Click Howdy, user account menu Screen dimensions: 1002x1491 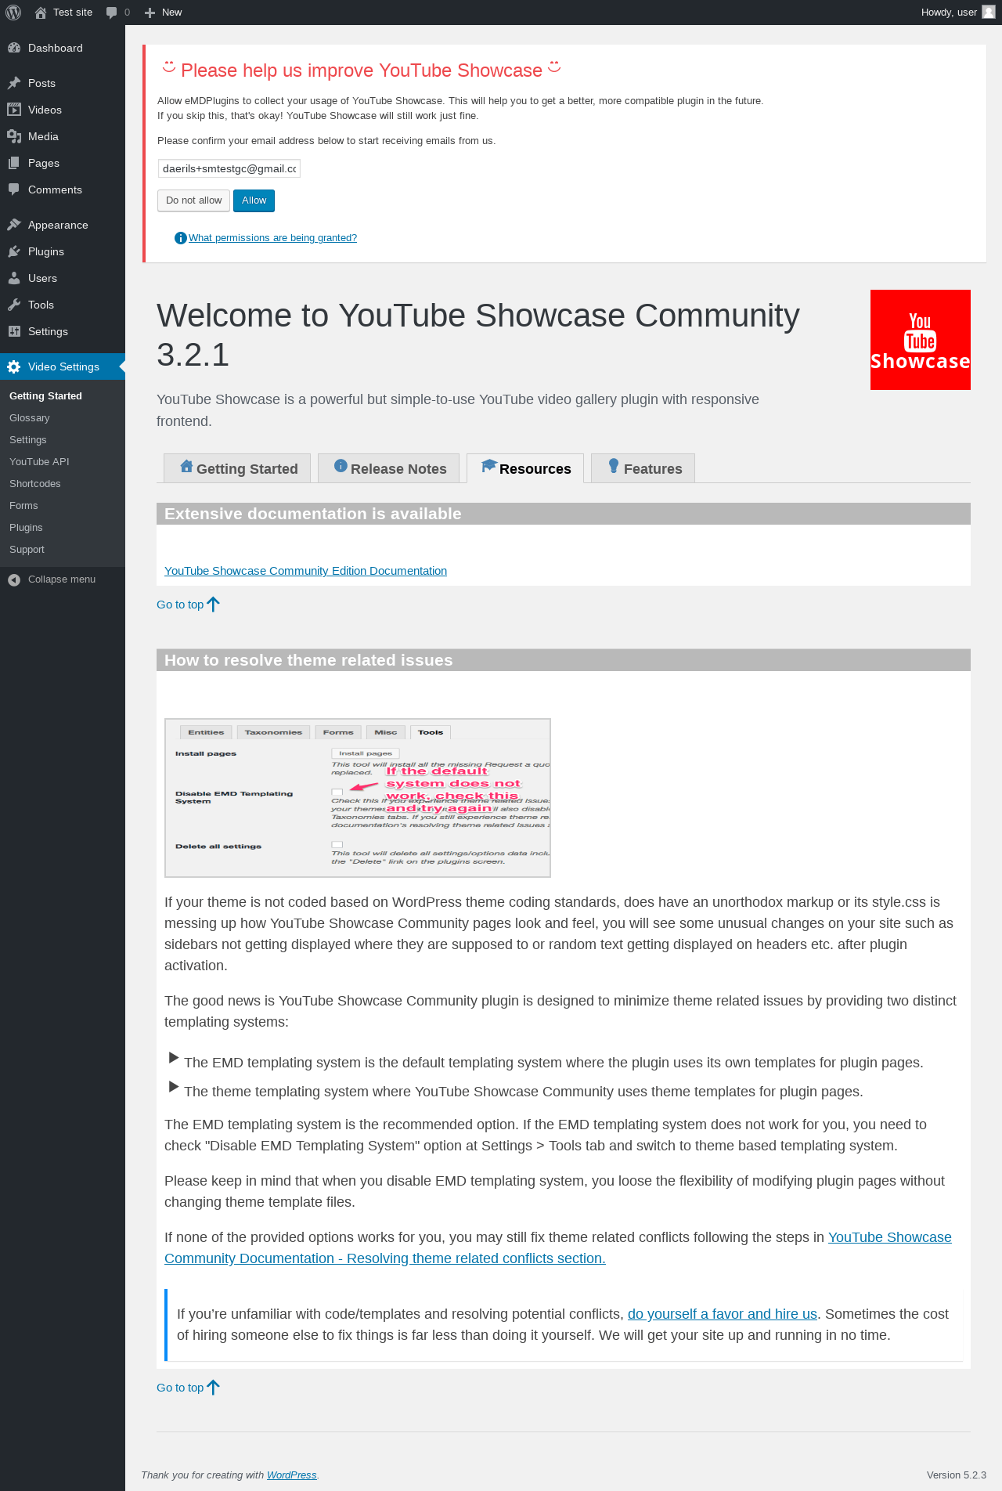[957, 13]
